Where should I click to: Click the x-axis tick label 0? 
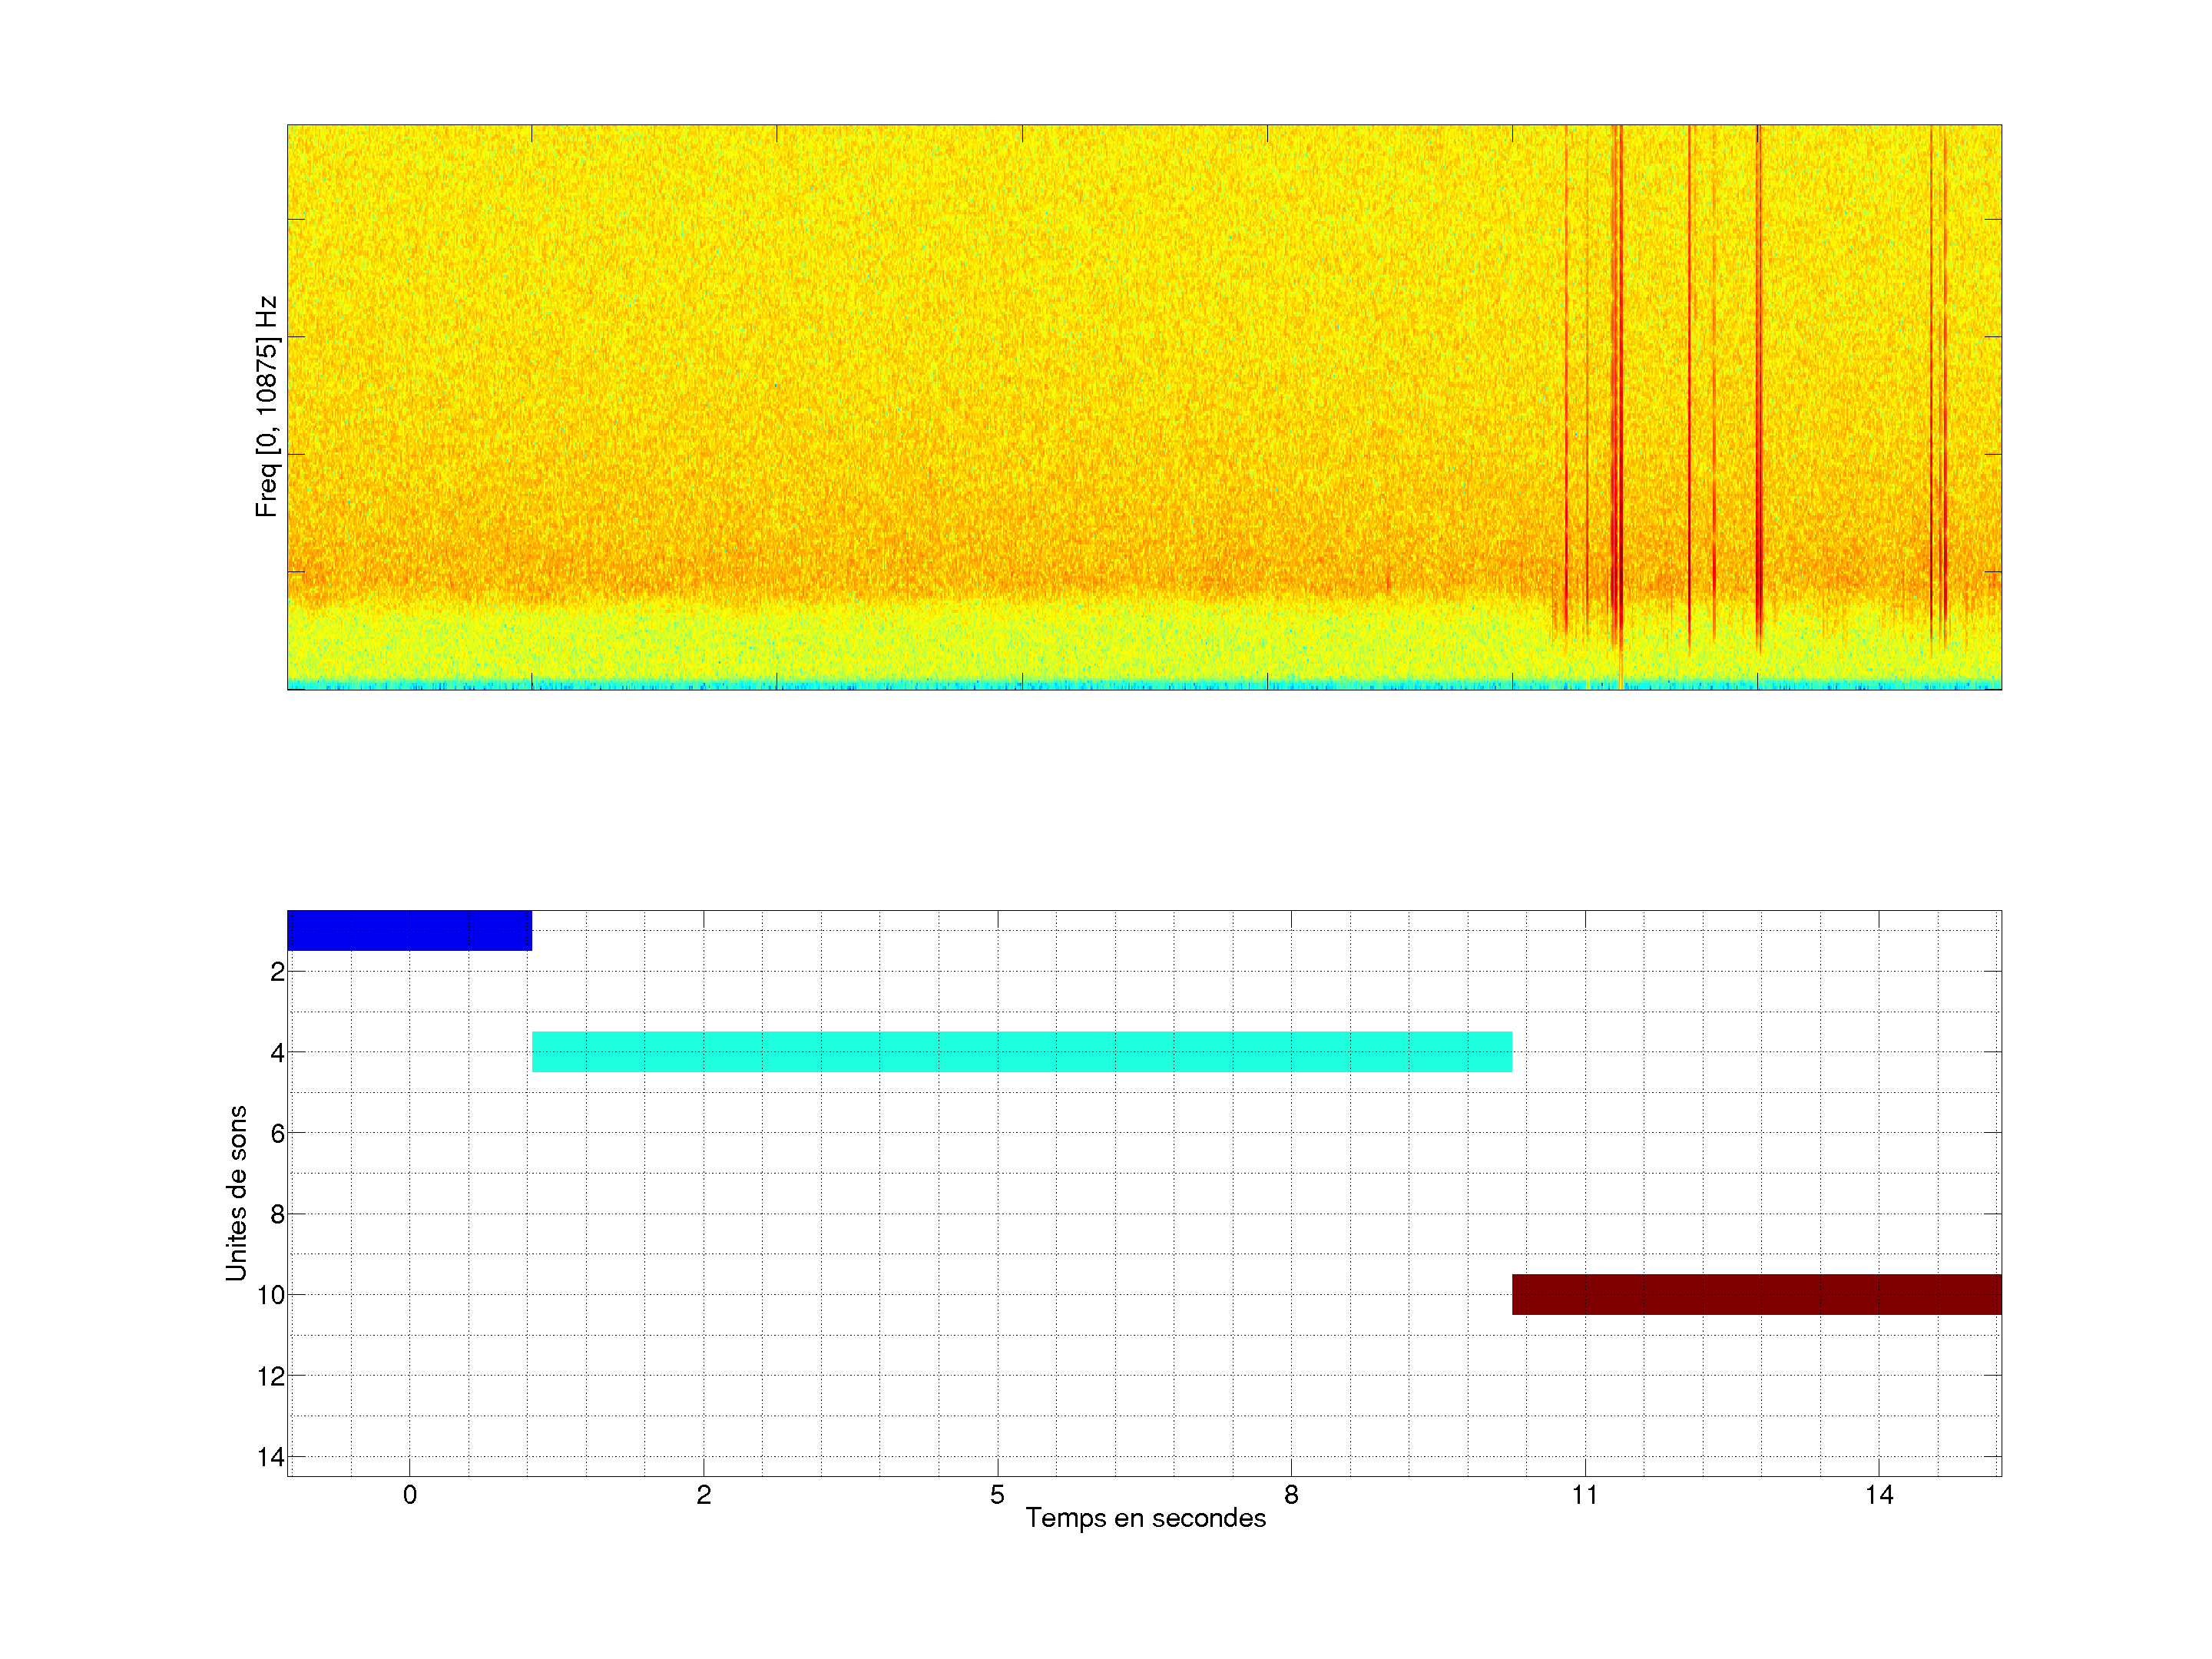410,1495
